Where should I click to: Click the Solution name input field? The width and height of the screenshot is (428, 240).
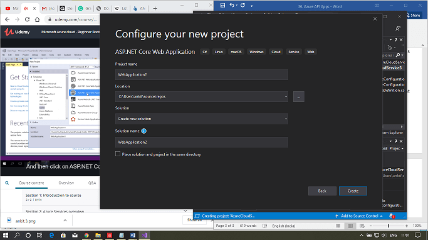pos(201,142)
